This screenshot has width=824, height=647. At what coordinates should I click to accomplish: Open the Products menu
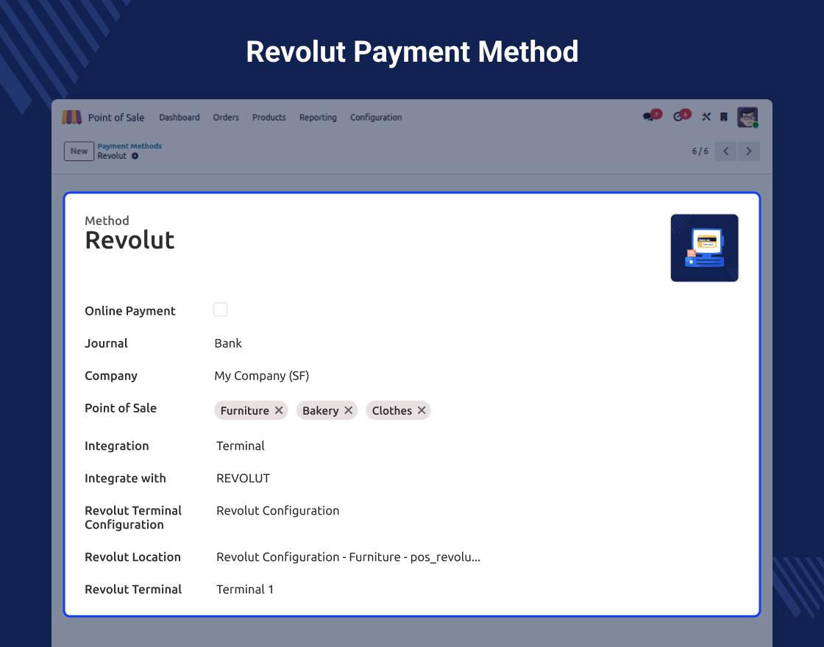click(x=269, y=117)
